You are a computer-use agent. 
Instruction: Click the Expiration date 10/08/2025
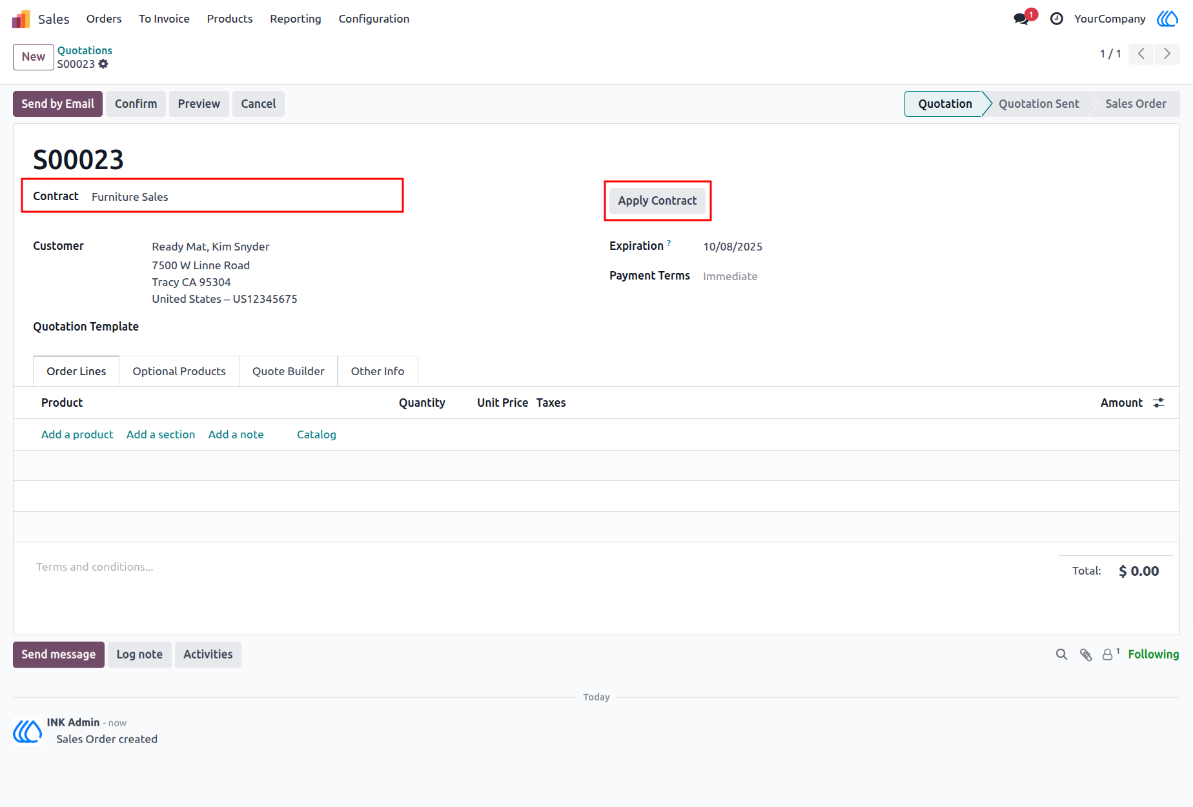[x=733, y=247]
